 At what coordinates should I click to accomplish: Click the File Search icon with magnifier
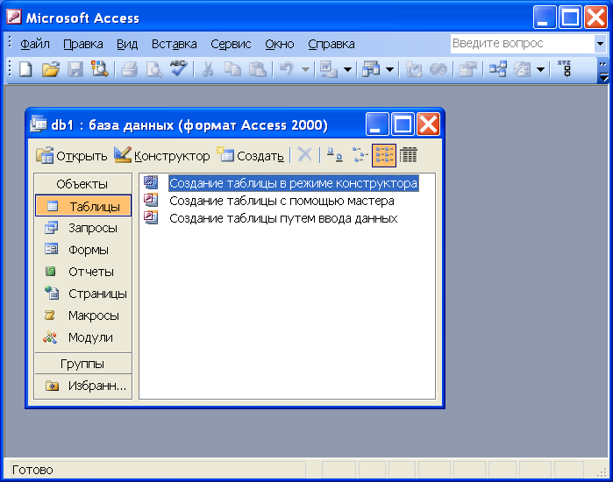pos(100,69)
